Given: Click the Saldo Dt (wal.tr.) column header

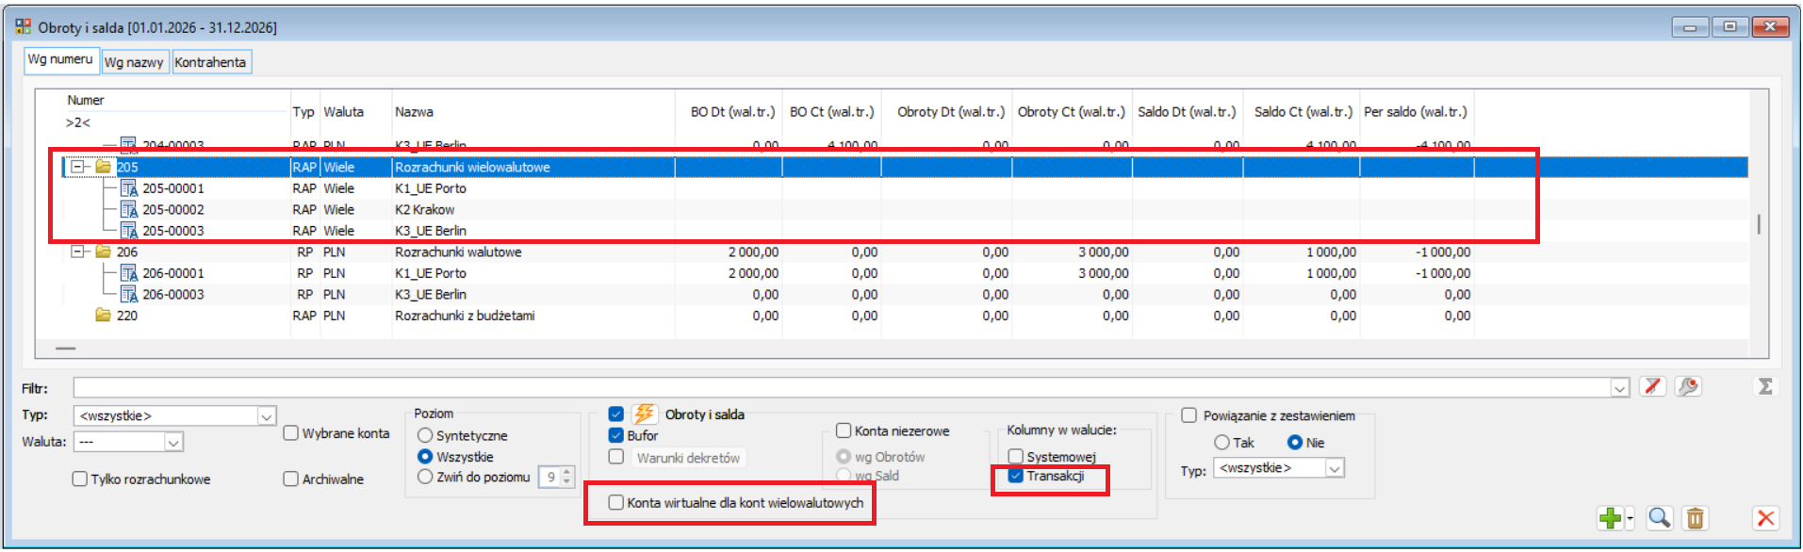Looking at the screenshot, I should tap(1187, 112).
